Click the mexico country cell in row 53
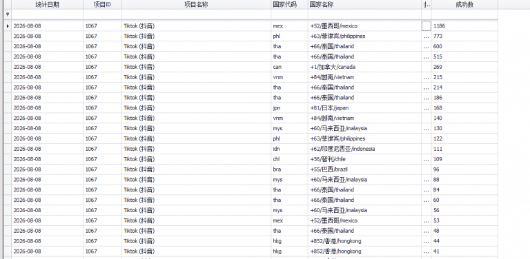This screenshot has width=530, height=259. coord(364,220)
